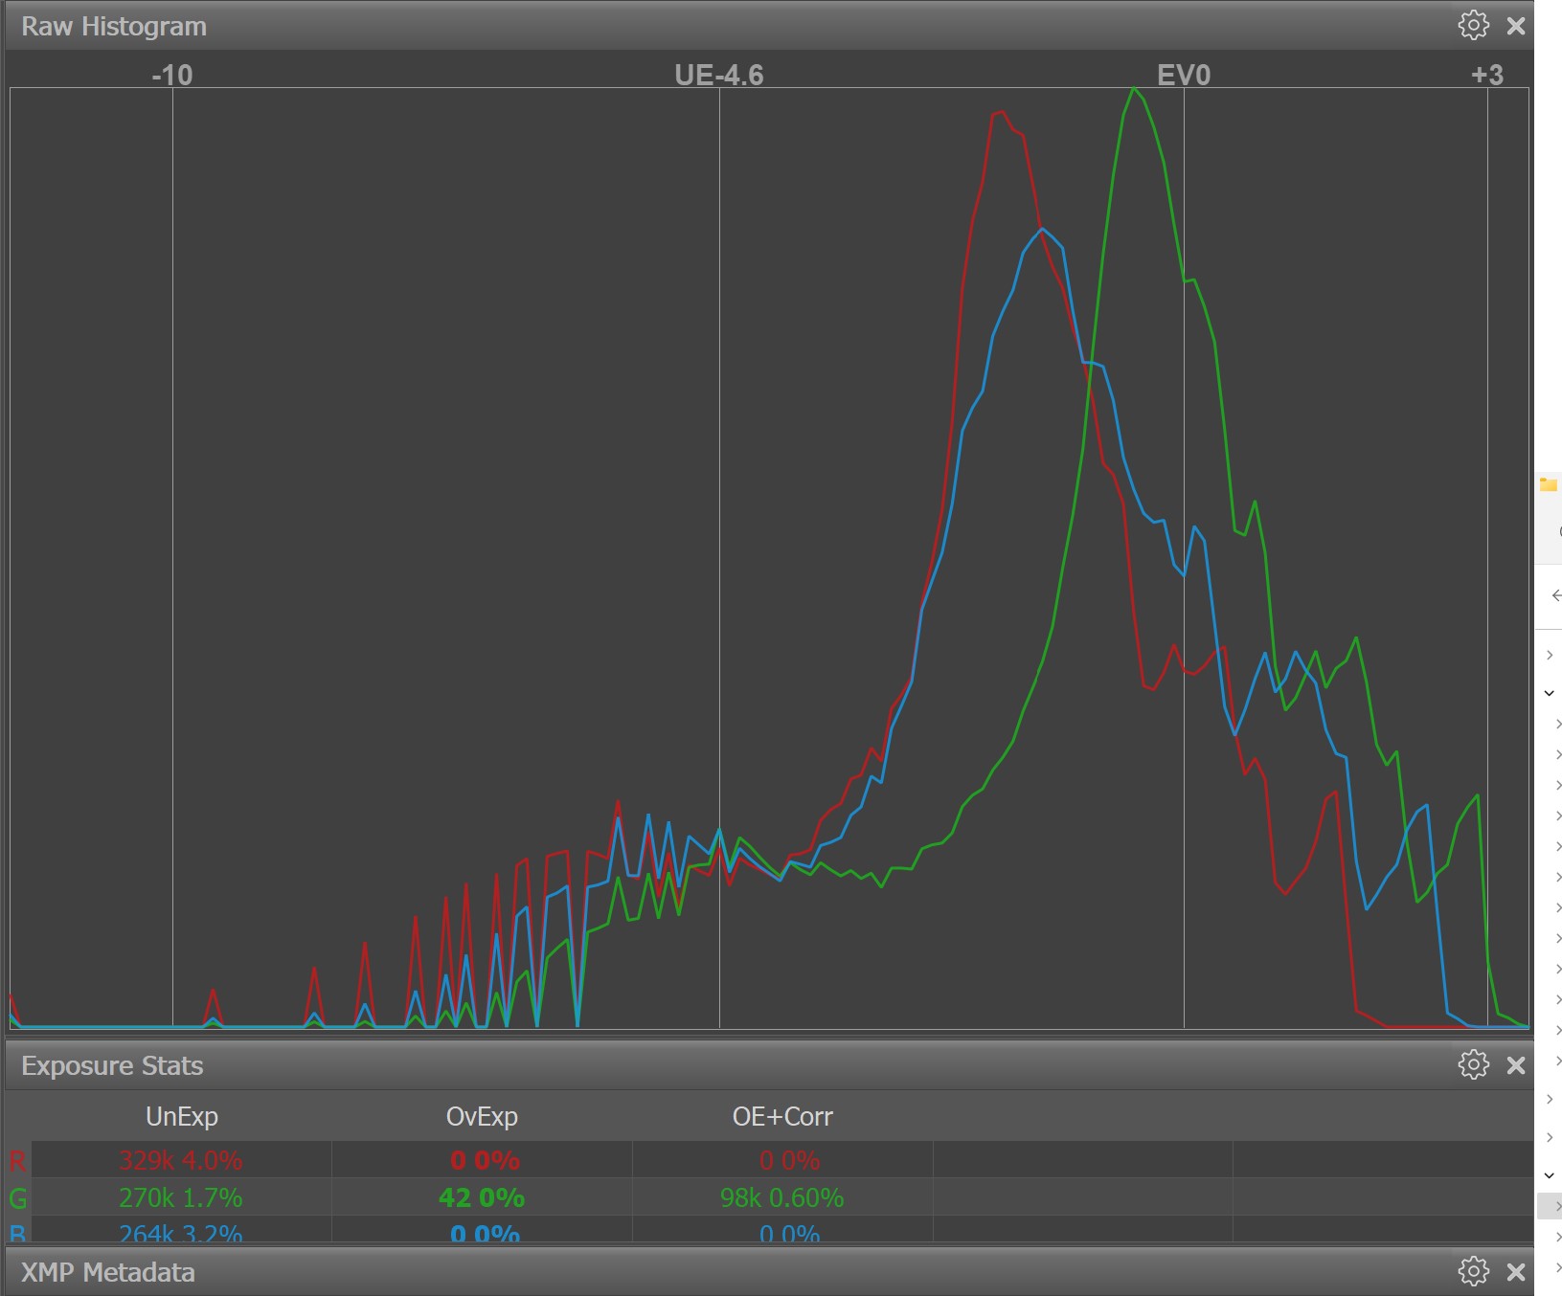Select the red channel 329k 4.0% cell

pyautogui.click(x=181, y=1160)
